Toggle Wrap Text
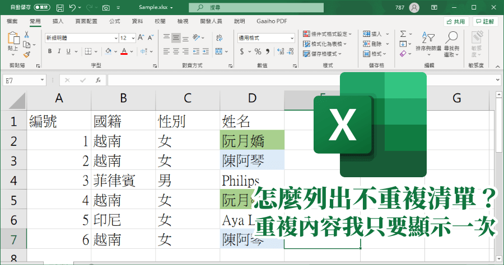The width and height of the screenshot is (504, 265). coord(220,38)
